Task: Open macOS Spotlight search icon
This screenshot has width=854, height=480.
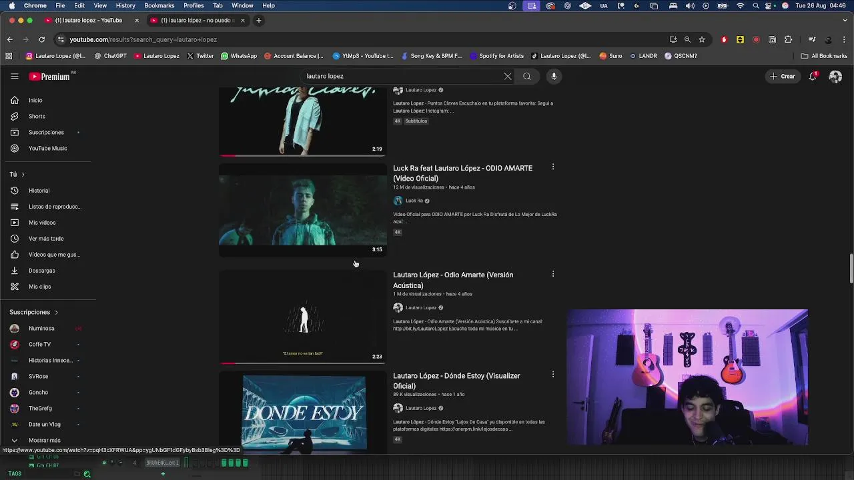Action: (x=756, y=5)
